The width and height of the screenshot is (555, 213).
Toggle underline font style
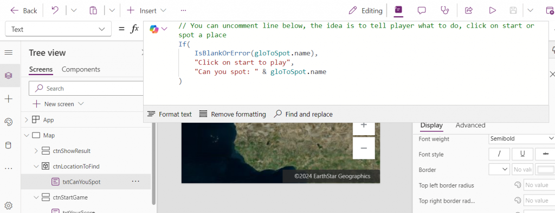[522, 155]
